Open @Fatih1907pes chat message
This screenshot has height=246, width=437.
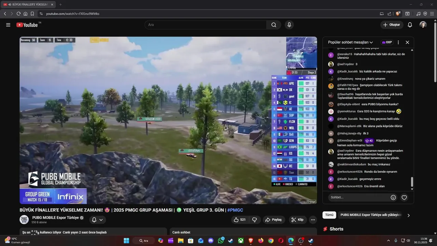[x=368, y=87]
